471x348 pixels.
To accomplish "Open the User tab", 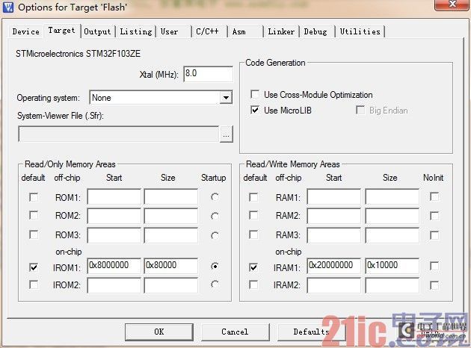I will pyautogui.click(x=173, y=31).
